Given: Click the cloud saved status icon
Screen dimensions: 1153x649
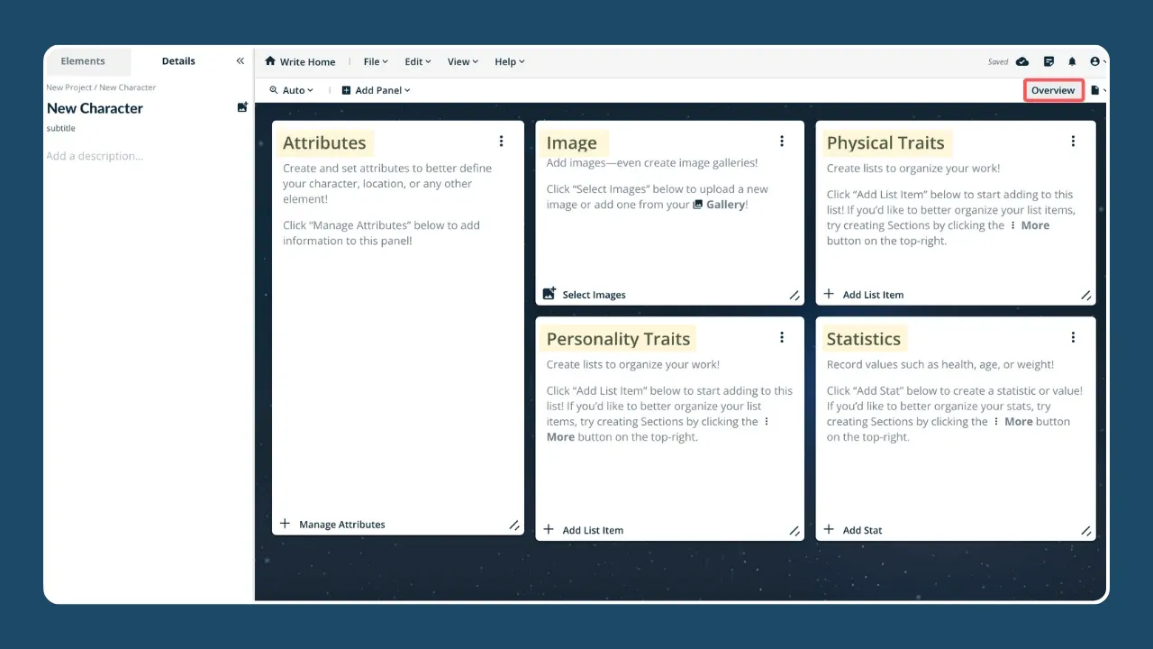Looking at the screenshot, I should coord(1022,62).
